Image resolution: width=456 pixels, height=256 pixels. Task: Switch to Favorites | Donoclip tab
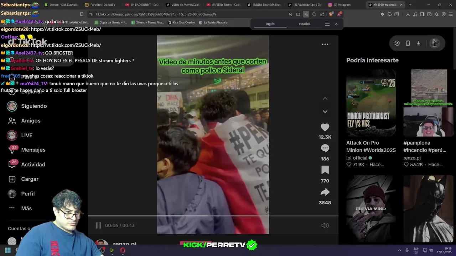[102, 5]
